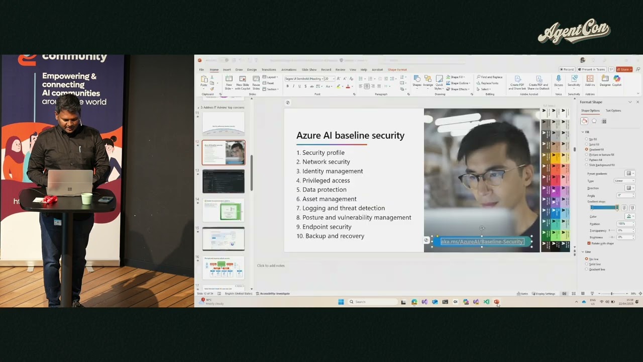Click the Paste button in Clipboard group
Image resolution: width=643 pixels, height=362 pixels.
204,81
